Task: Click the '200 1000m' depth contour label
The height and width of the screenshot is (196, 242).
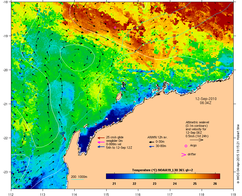Action: pos(79,177)
